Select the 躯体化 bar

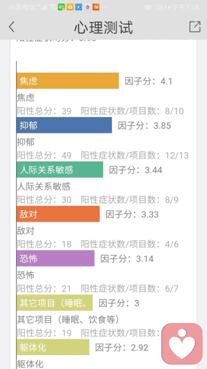[x=53, y=347]
